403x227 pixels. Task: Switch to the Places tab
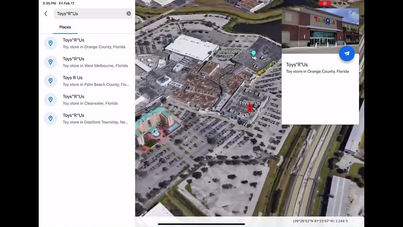click(65, 27)
